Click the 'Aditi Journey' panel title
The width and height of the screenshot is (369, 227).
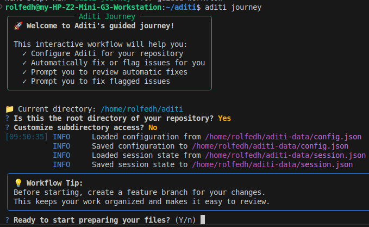click(107, 16)
